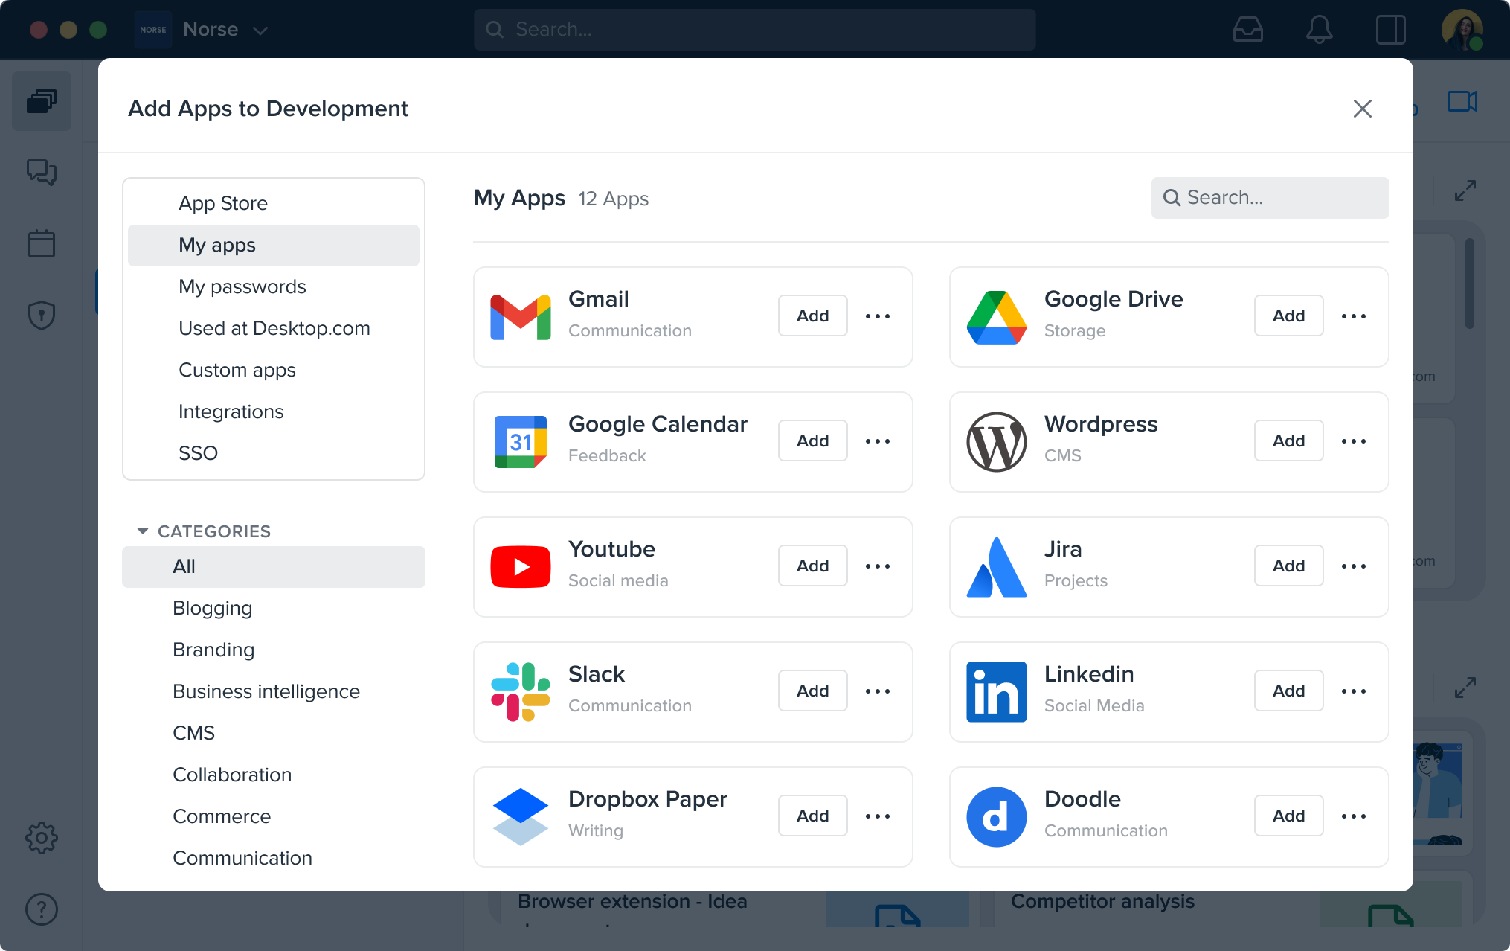
Task: Open the Jira app icon
Action: pyautogui.click(x=996, y=566)
